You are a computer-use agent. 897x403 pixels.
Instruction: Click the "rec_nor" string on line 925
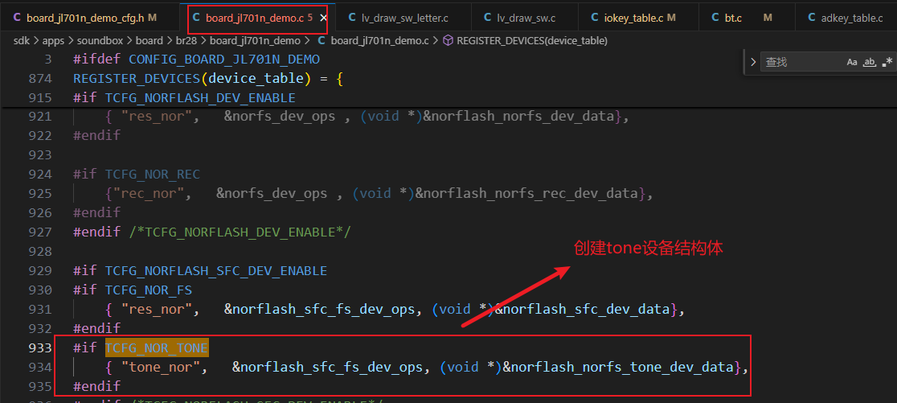coord(152,194)
